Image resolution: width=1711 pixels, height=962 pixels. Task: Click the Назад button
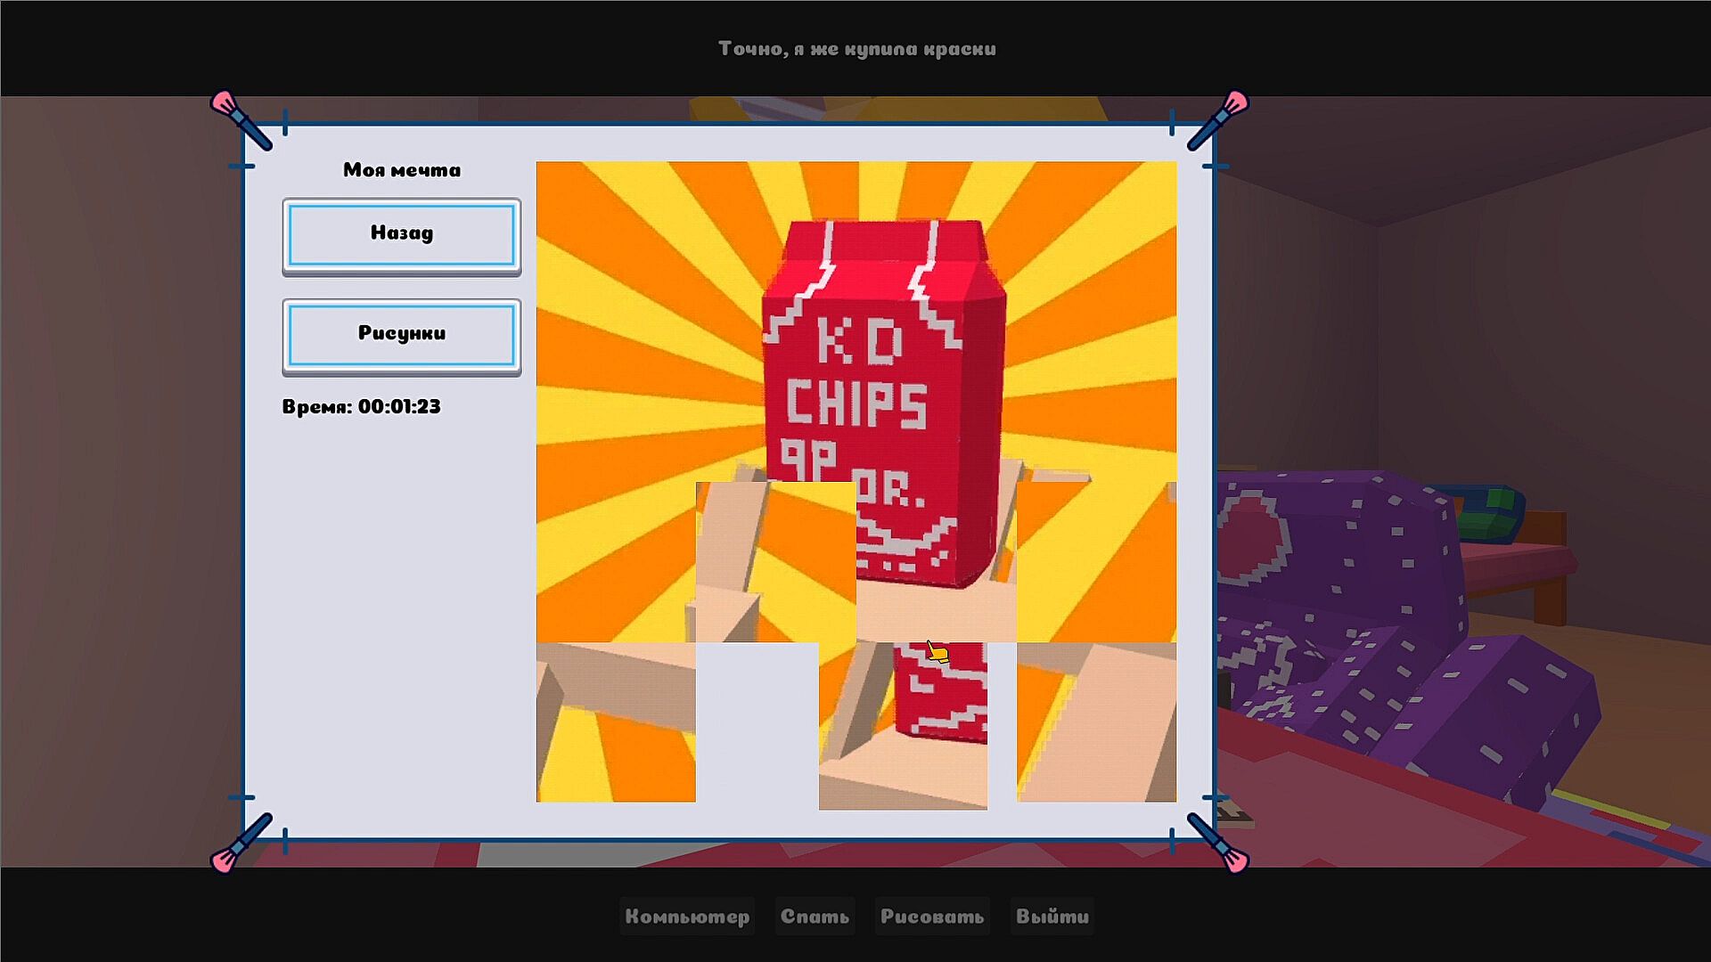pos(402,234)
